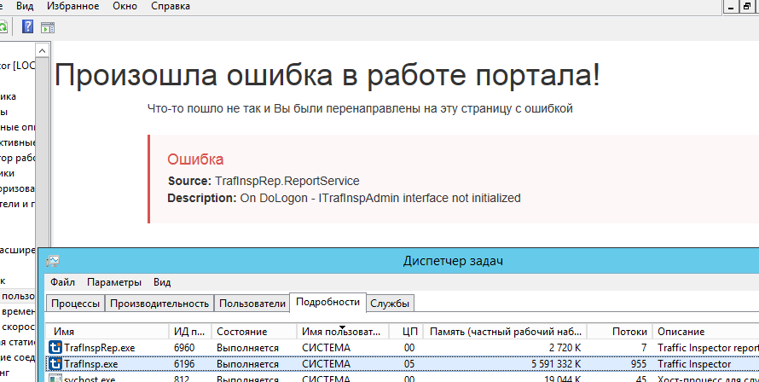Viewport: 759px width, 382px height.
Task: Switch to the Процессы tab
Action: 76,304
